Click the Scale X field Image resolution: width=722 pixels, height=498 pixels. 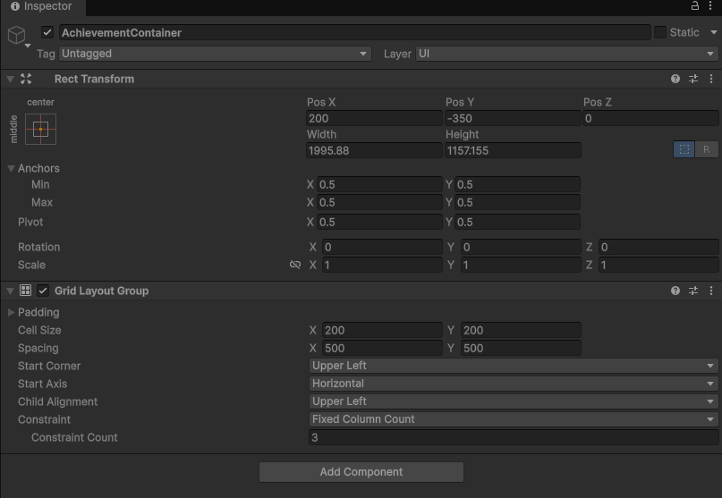click(x=382, y=266)
